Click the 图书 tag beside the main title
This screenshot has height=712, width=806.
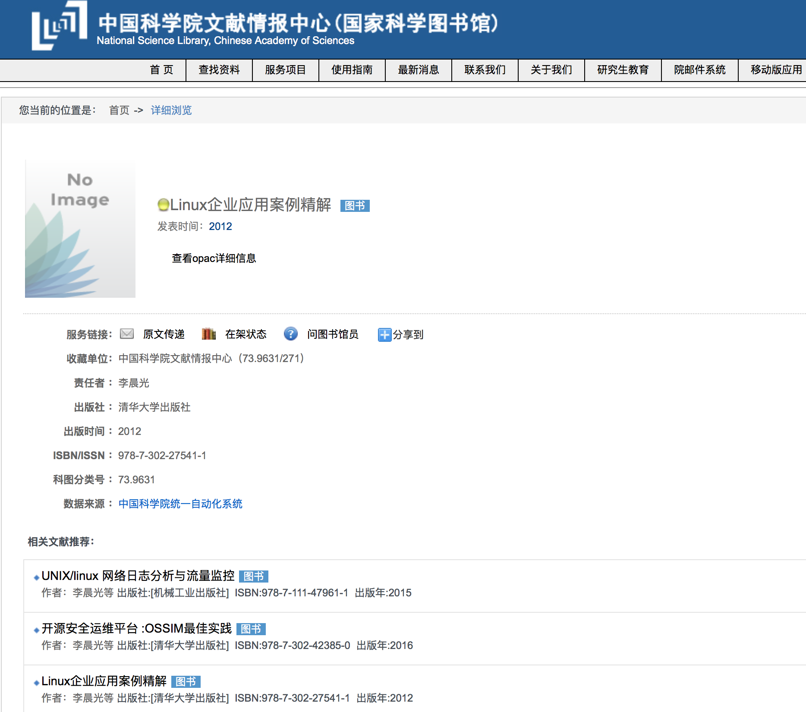pyautogui.click(x=355, y=206)
